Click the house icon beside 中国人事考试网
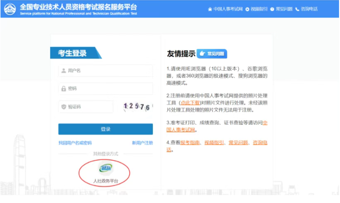 (x=210, y=9)
